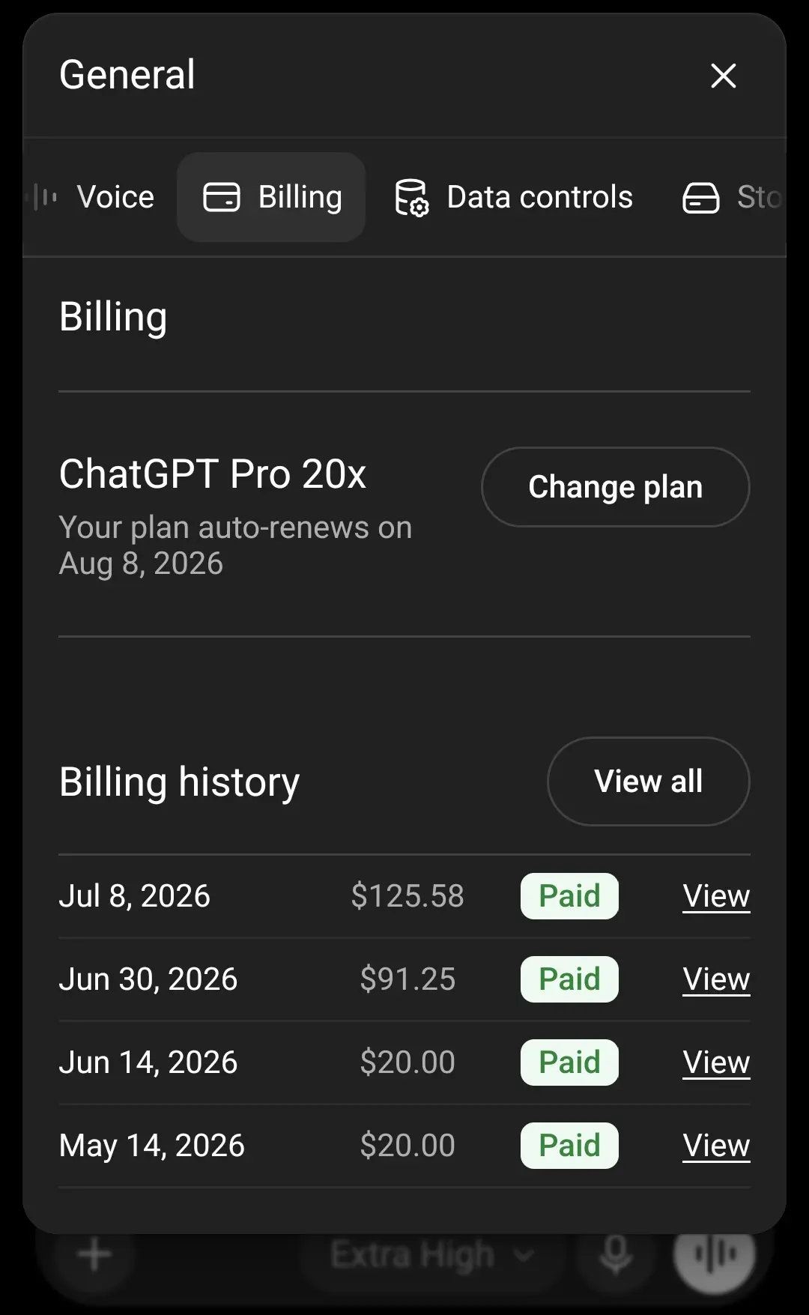Click the Storage drive icon

701,198
